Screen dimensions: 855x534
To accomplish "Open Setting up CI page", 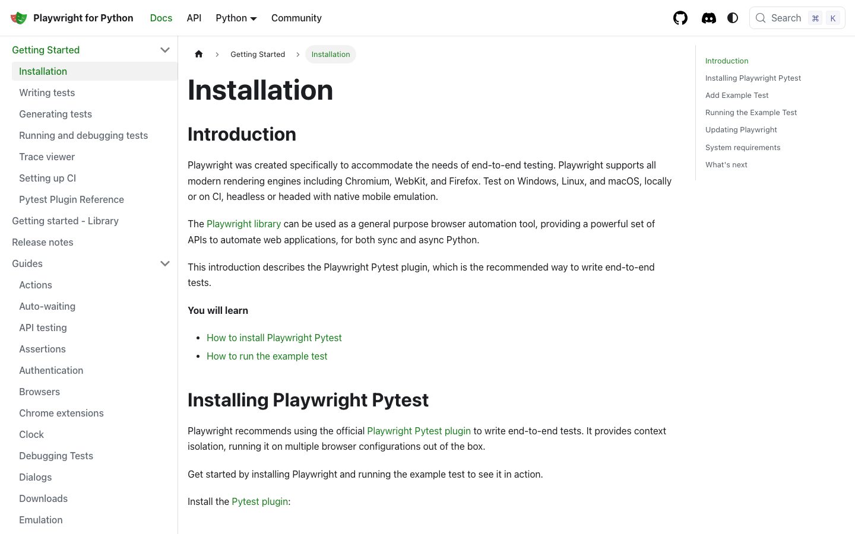I will pos(94,178).
